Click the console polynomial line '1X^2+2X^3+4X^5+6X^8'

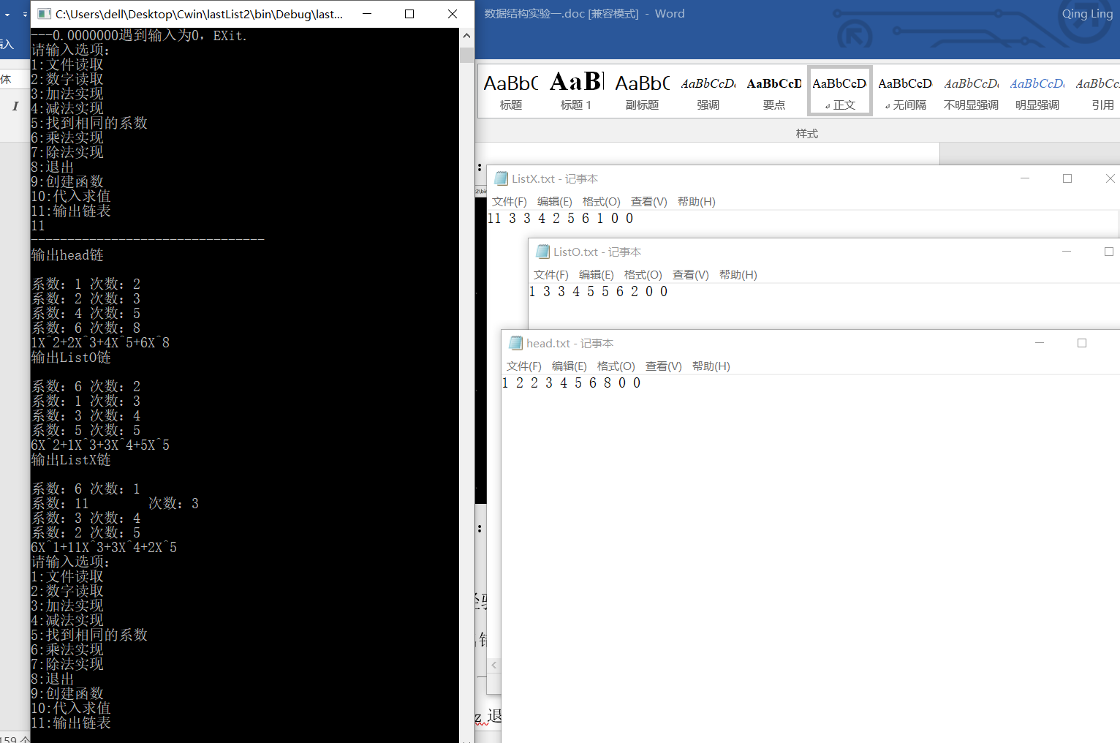(100, 343)
